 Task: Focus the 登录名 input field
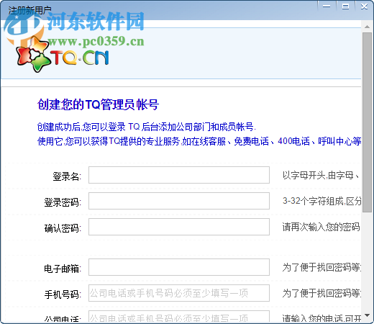click(x=179, y=175)
